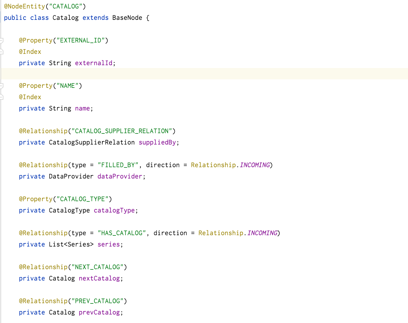Select Relationship.INCOMING on the FILLED_BY line
This screenshot has height=323, width=408.
coord(230,165)
